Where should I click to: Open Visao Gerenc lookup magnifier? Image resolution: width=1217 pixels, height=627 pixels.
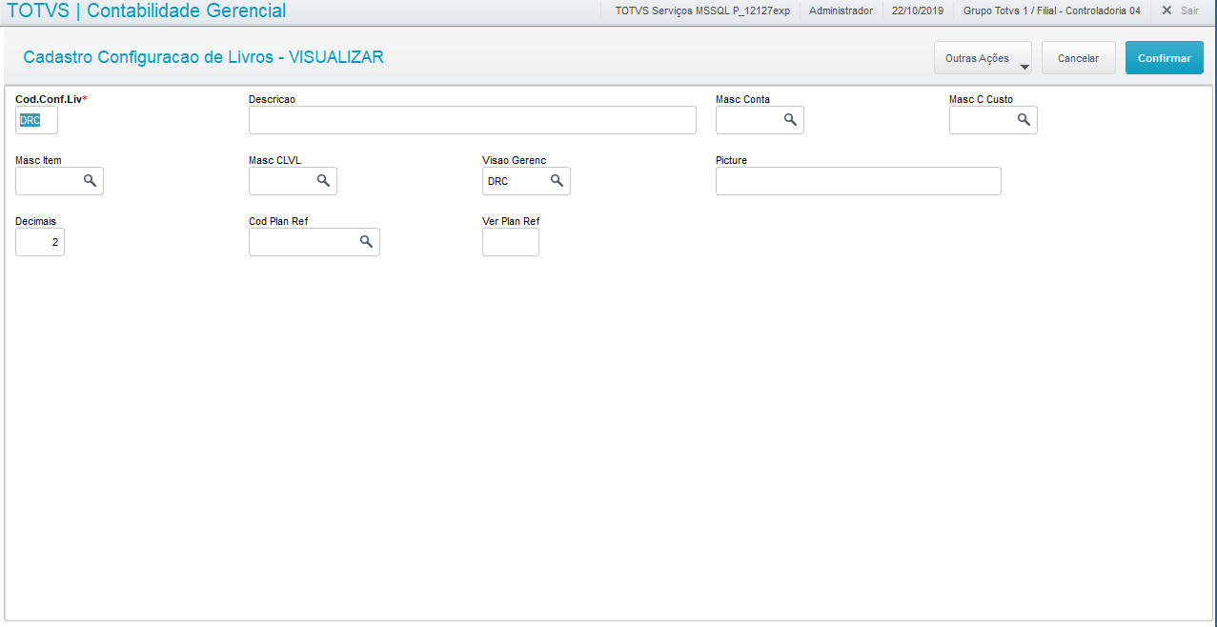click(x=557, y=180)
